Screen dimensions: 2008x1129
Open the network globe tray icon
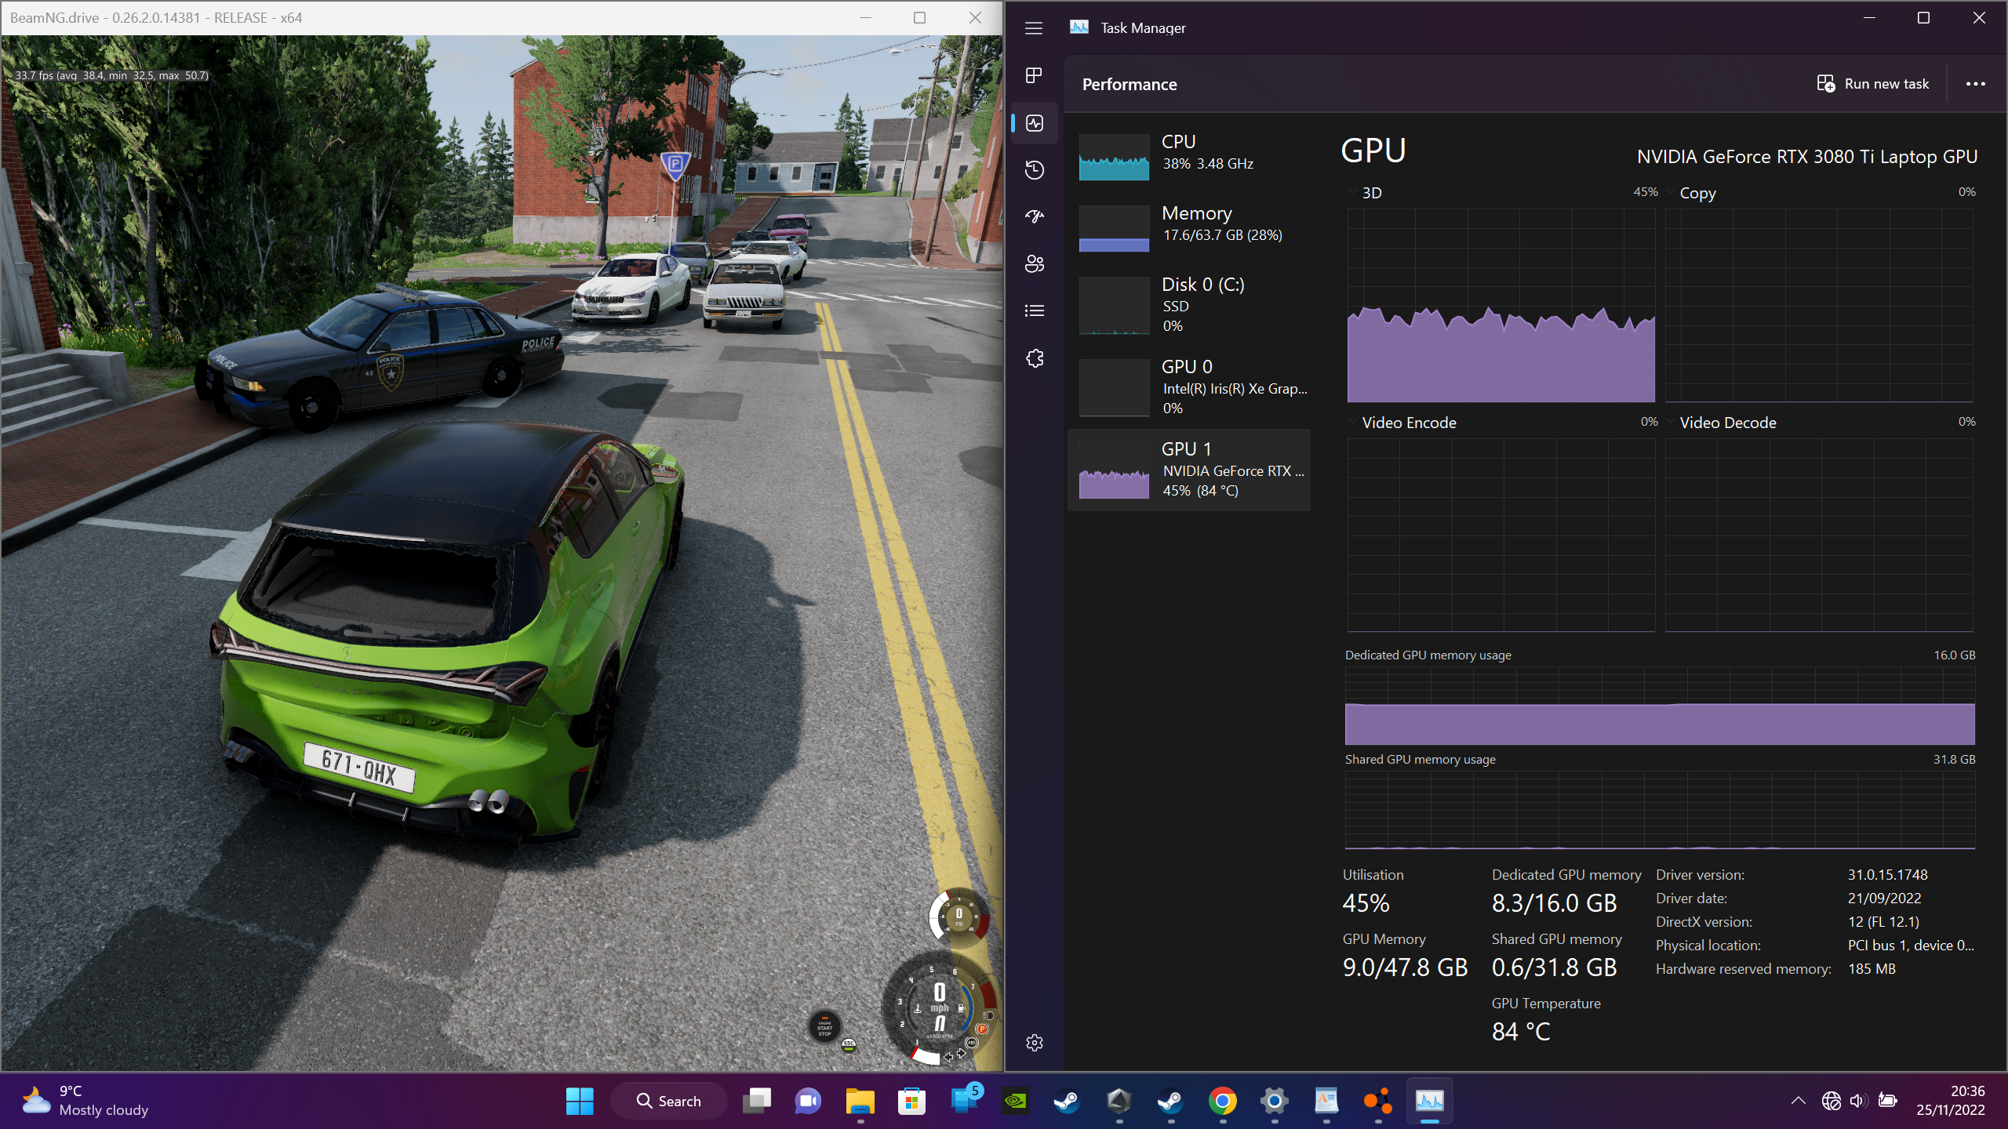pyautogui.click(x=1832, y=1101)
